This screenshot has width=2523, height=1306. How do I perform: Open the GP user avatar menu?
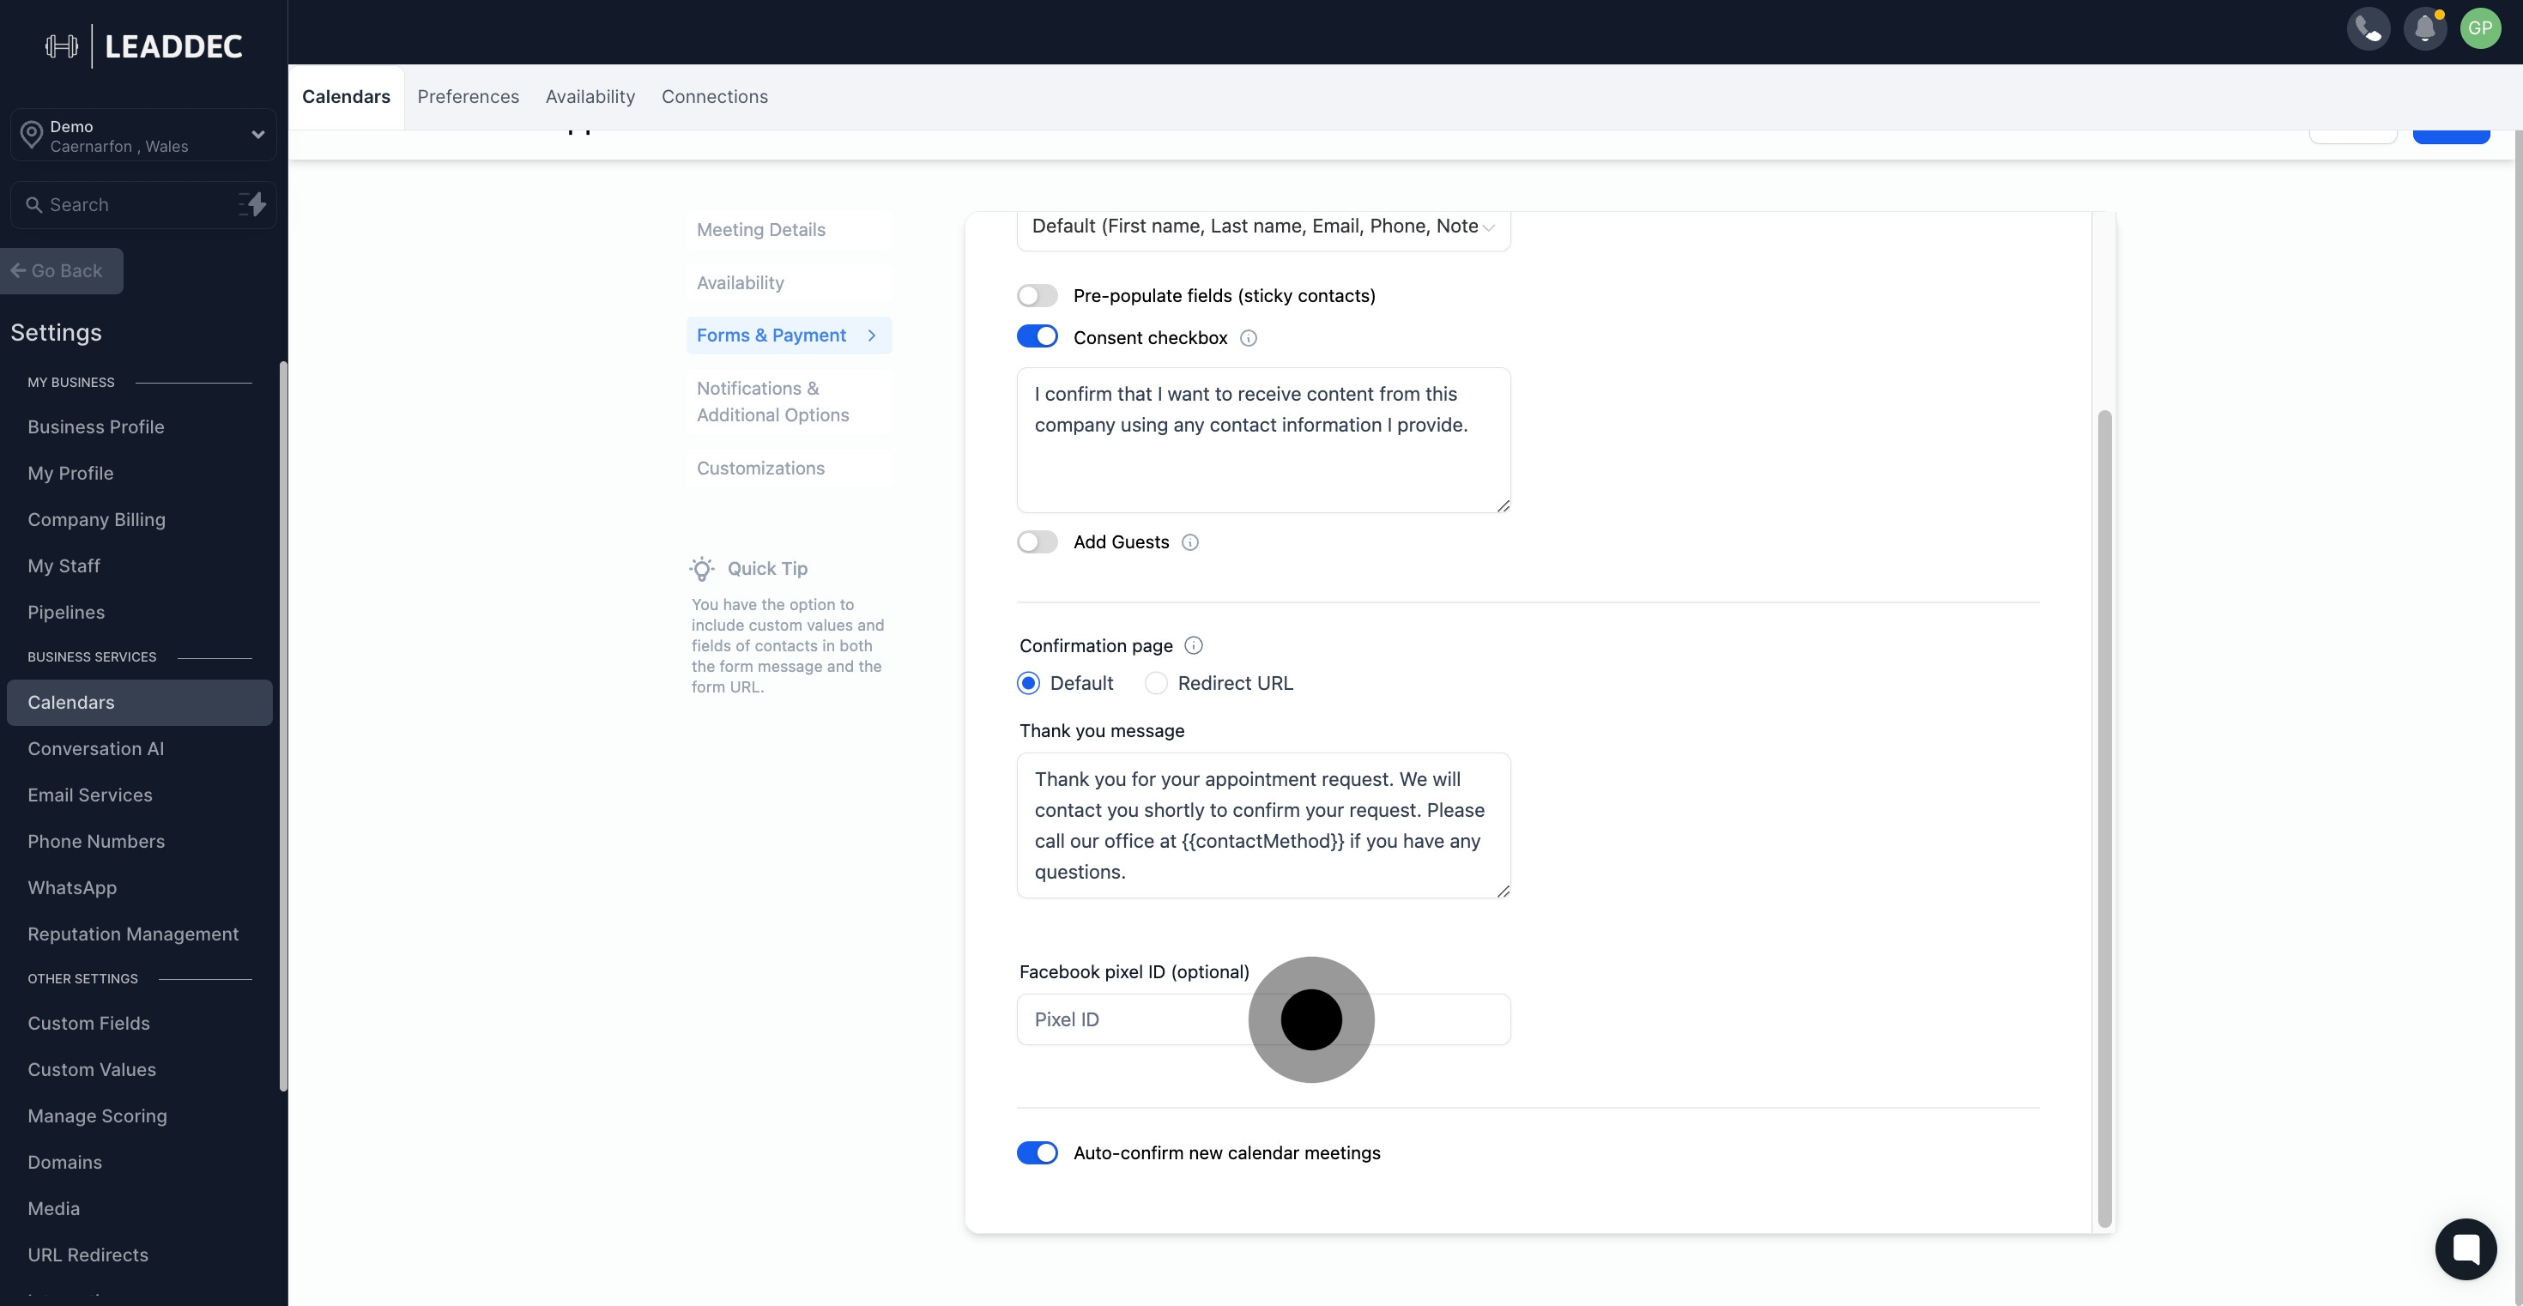click(2480, 28)
